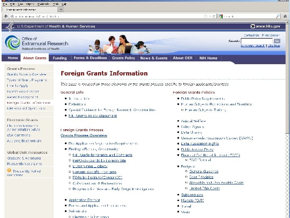Open the Site Map link

pos(274,46)
